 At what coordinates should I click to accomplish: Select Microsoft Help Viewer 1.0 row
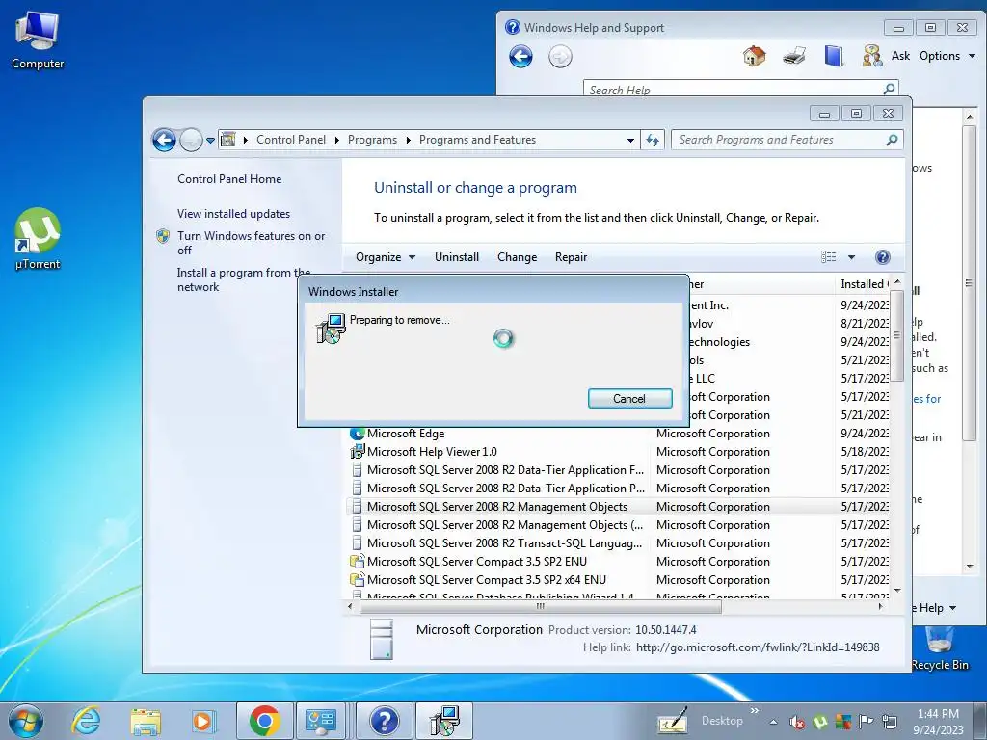coord(617,451)
